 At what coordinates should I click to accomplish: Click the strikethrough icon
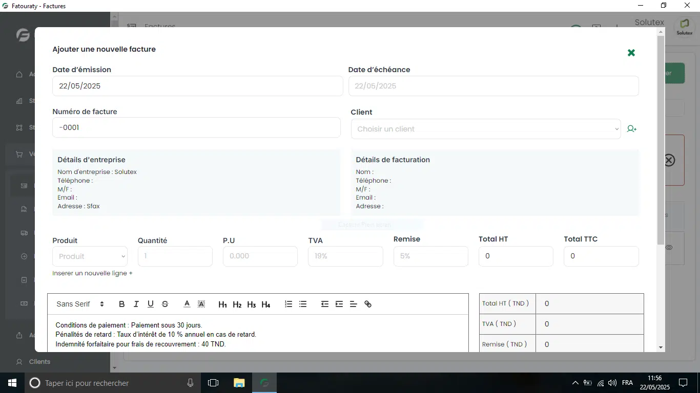(165, 304)
